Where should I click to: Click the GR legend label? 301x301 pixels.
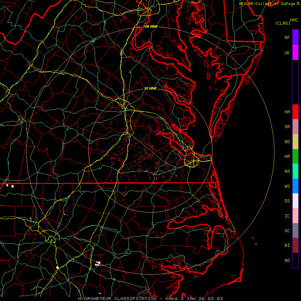click(287, 127)
